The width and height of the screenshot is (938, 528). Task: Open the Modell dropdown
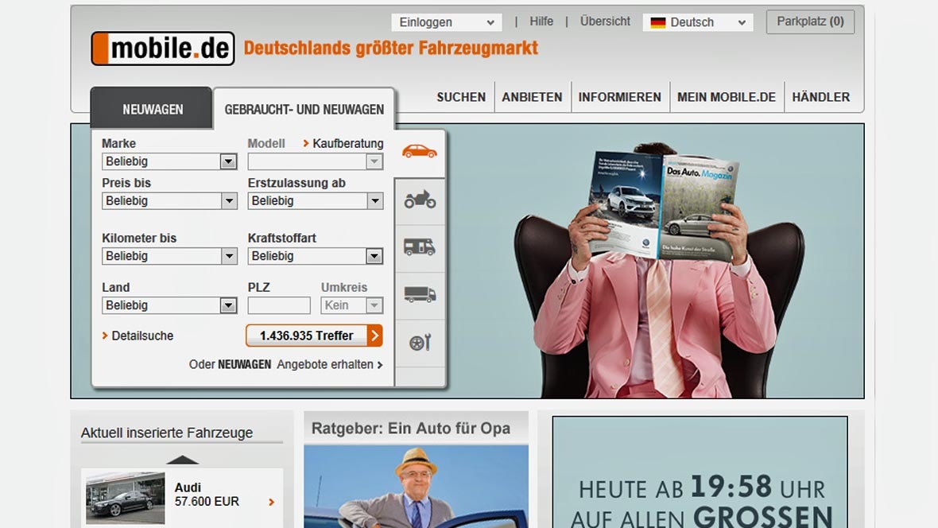click(x=316, y=161)
